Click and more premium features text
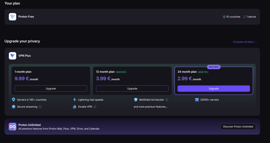 (x=151, y=107)
